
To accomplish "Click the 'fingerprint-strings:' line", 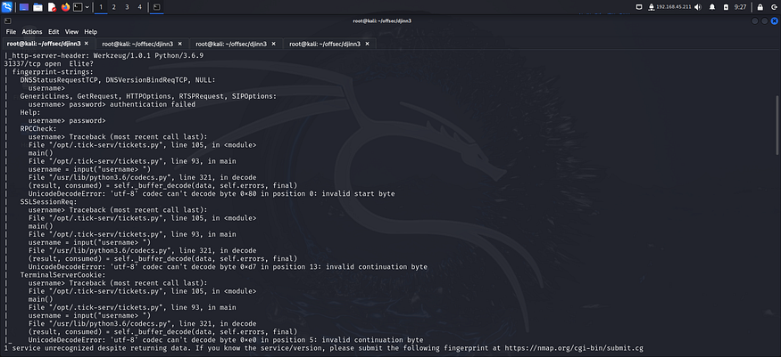I will [x=53, y=72].
